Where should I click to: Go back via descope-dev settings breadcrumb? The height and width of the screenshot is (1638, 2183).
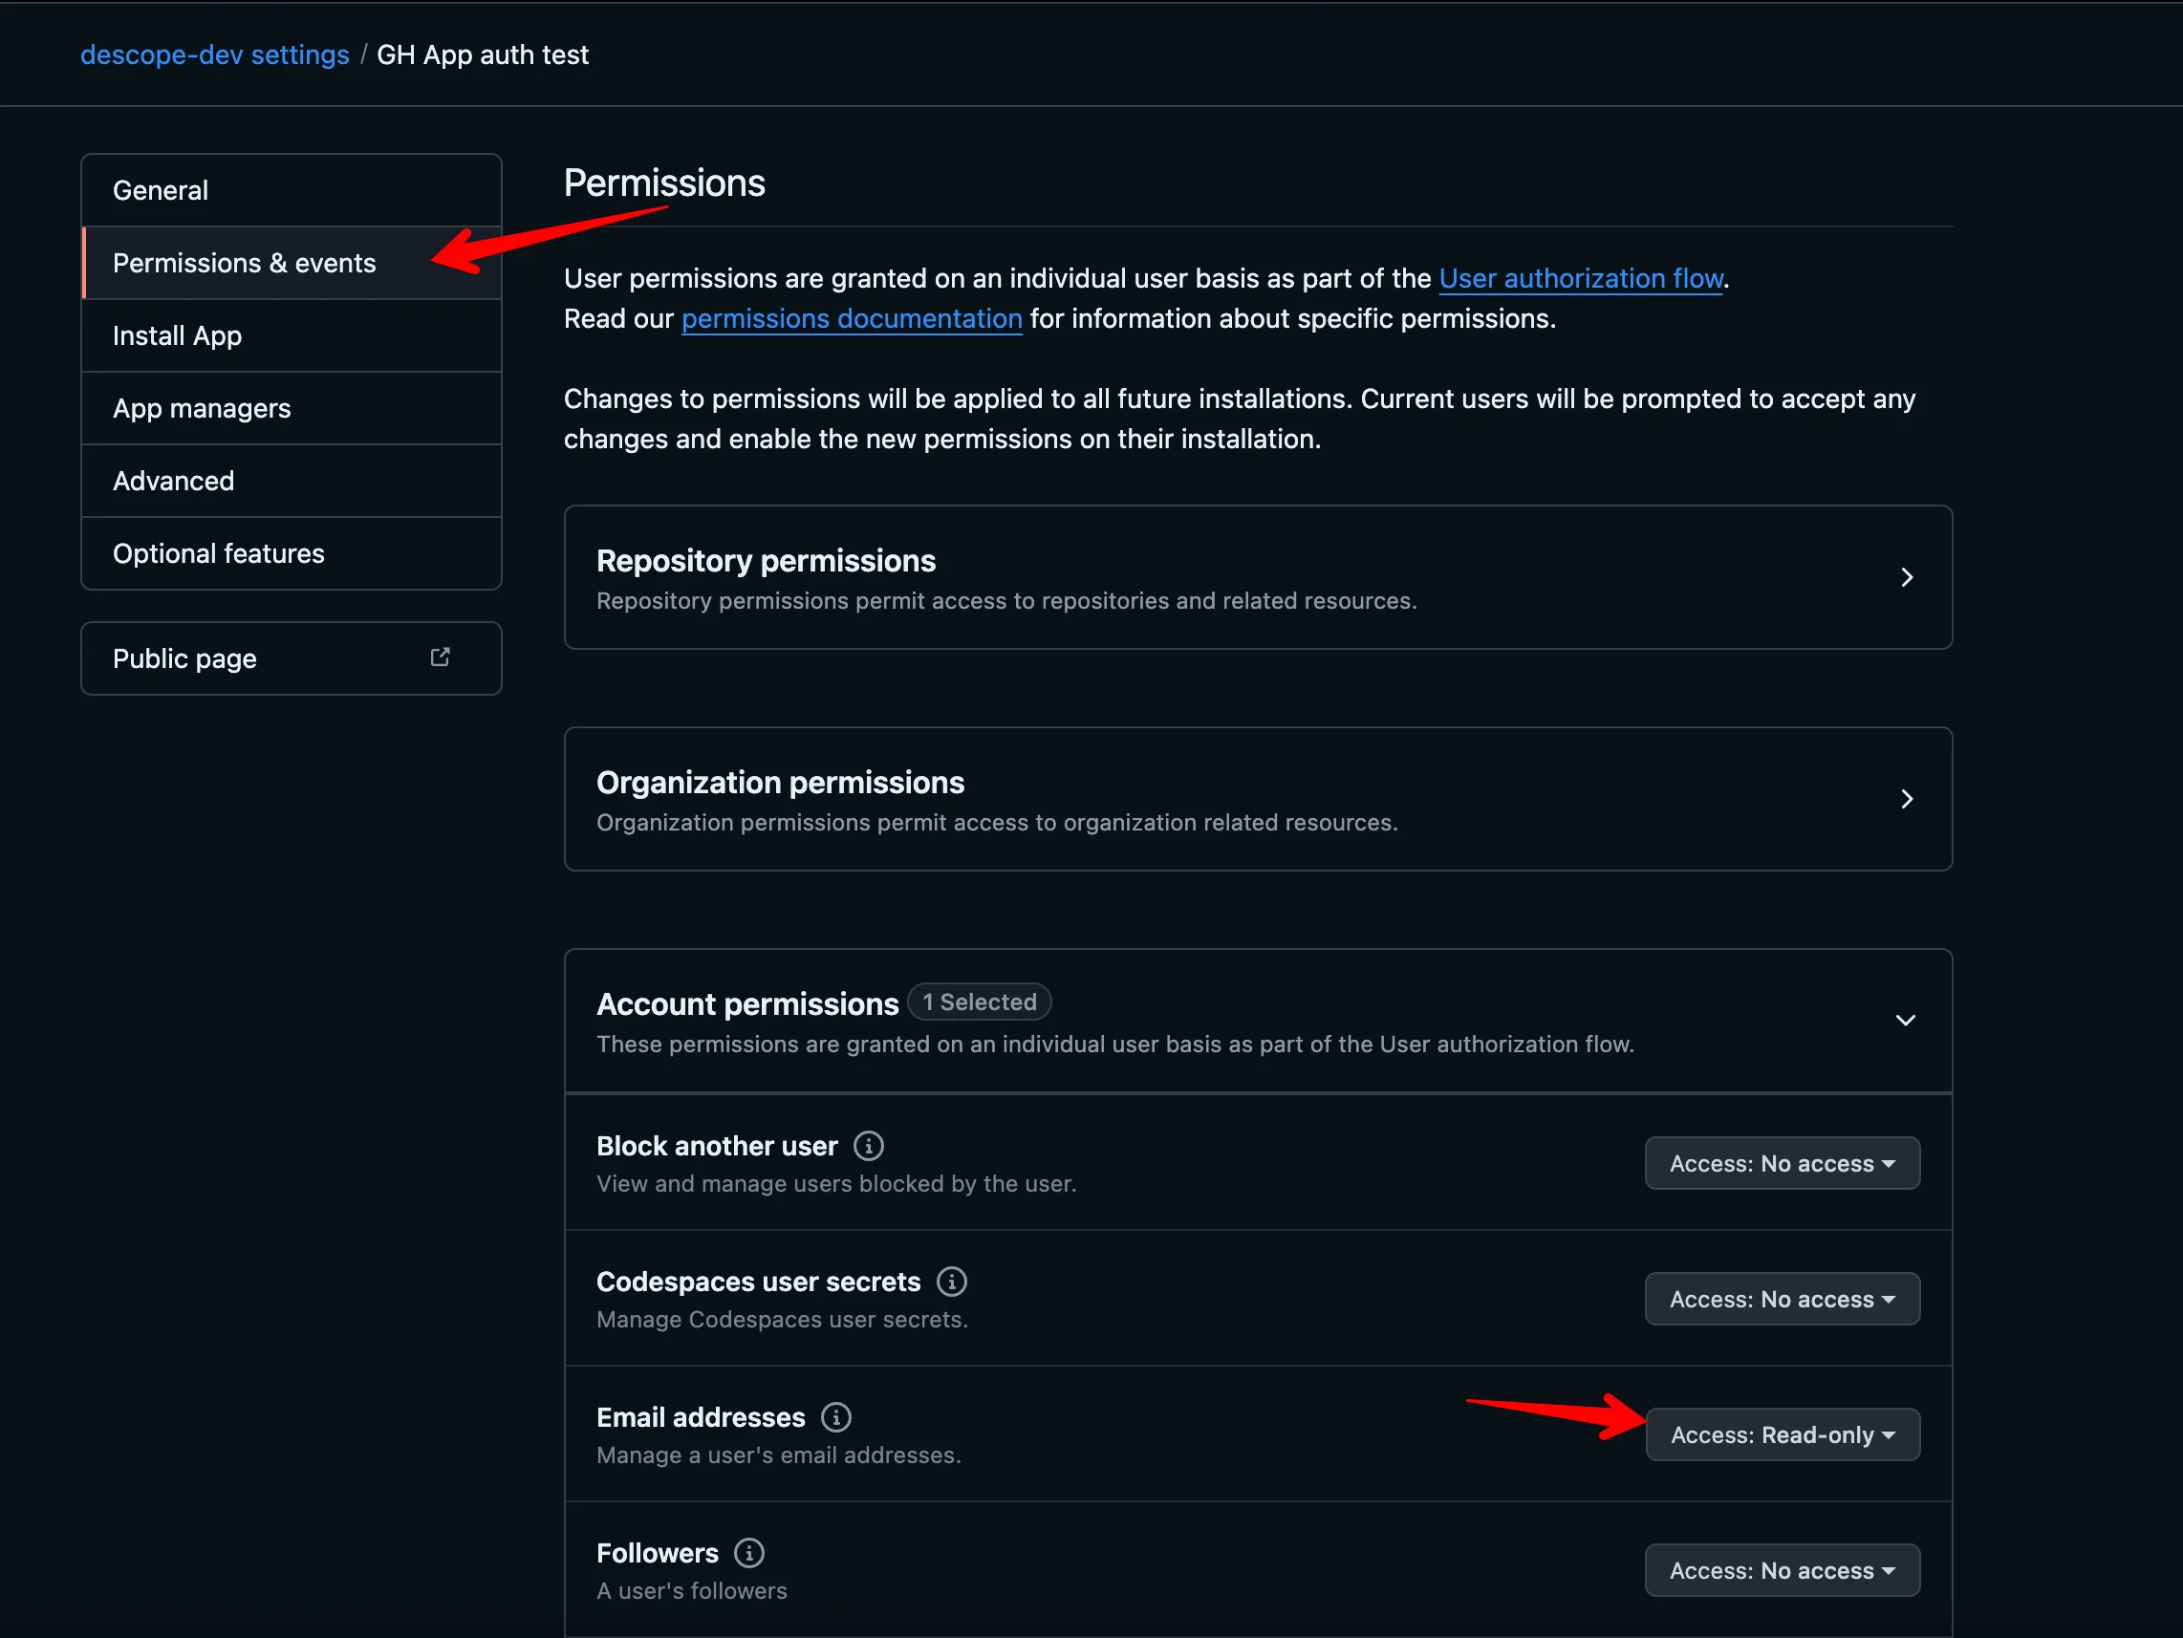[x=214, y=54]
